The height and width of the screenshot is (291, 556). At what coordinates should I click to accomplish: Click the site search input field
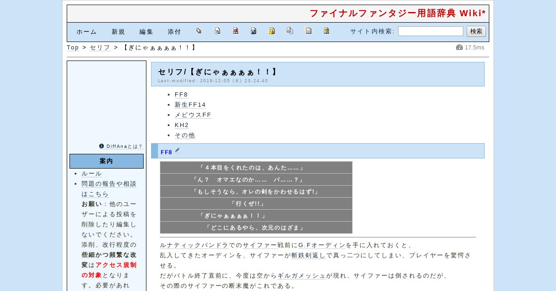pyautogui.click(x=430, y=31)
